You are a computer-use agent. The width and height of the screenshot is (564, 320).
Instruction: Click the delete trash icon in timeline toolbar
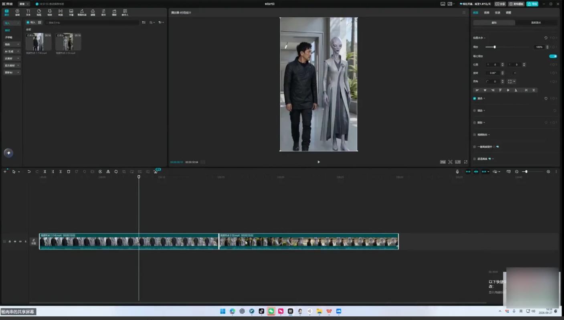69,172
